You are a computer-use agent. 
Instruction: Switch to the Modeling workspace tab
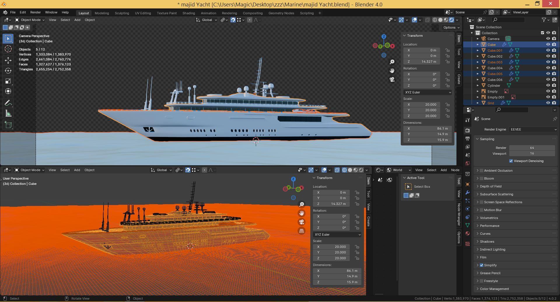click(x=102, y=13)
